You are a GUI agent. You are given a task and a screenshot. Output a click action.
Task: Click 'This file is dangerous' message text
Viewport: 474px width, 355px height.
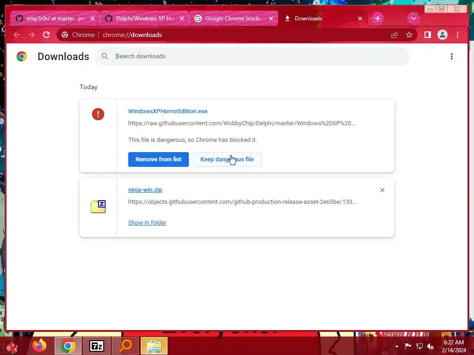193,140
